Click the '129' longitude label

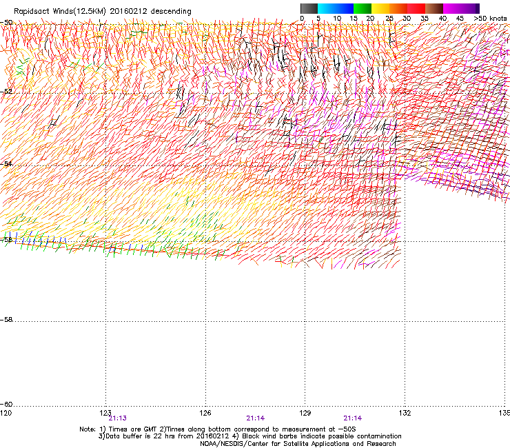(x=305, y=413)
